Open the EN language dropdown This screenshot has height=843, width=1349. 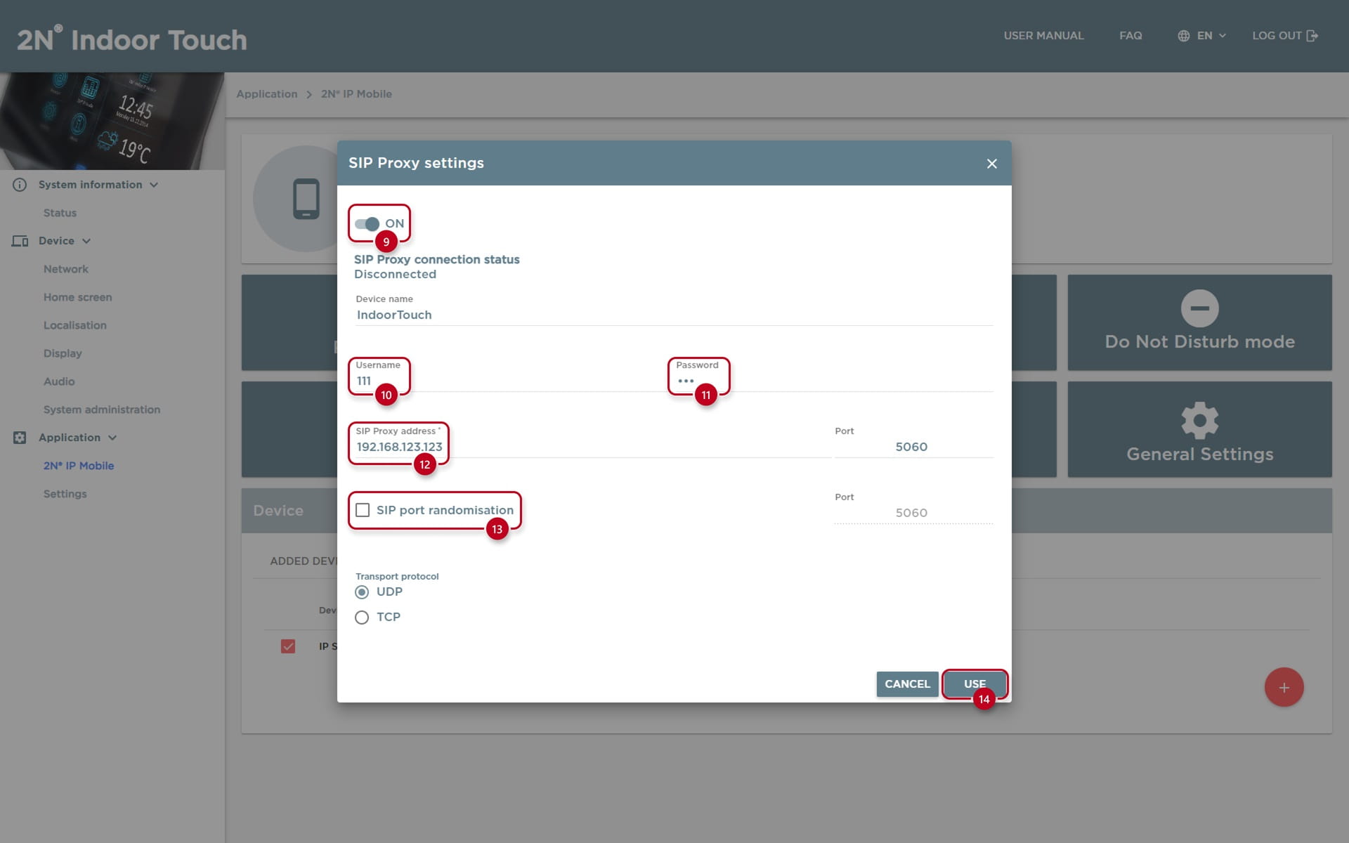1211,36
